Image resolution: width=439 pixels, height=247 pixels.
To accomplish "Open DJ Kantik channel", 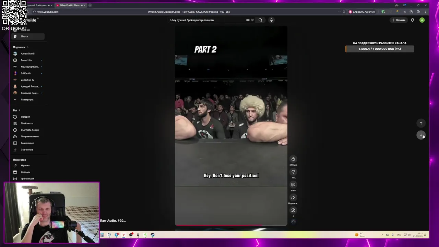I will click(27, 73).
